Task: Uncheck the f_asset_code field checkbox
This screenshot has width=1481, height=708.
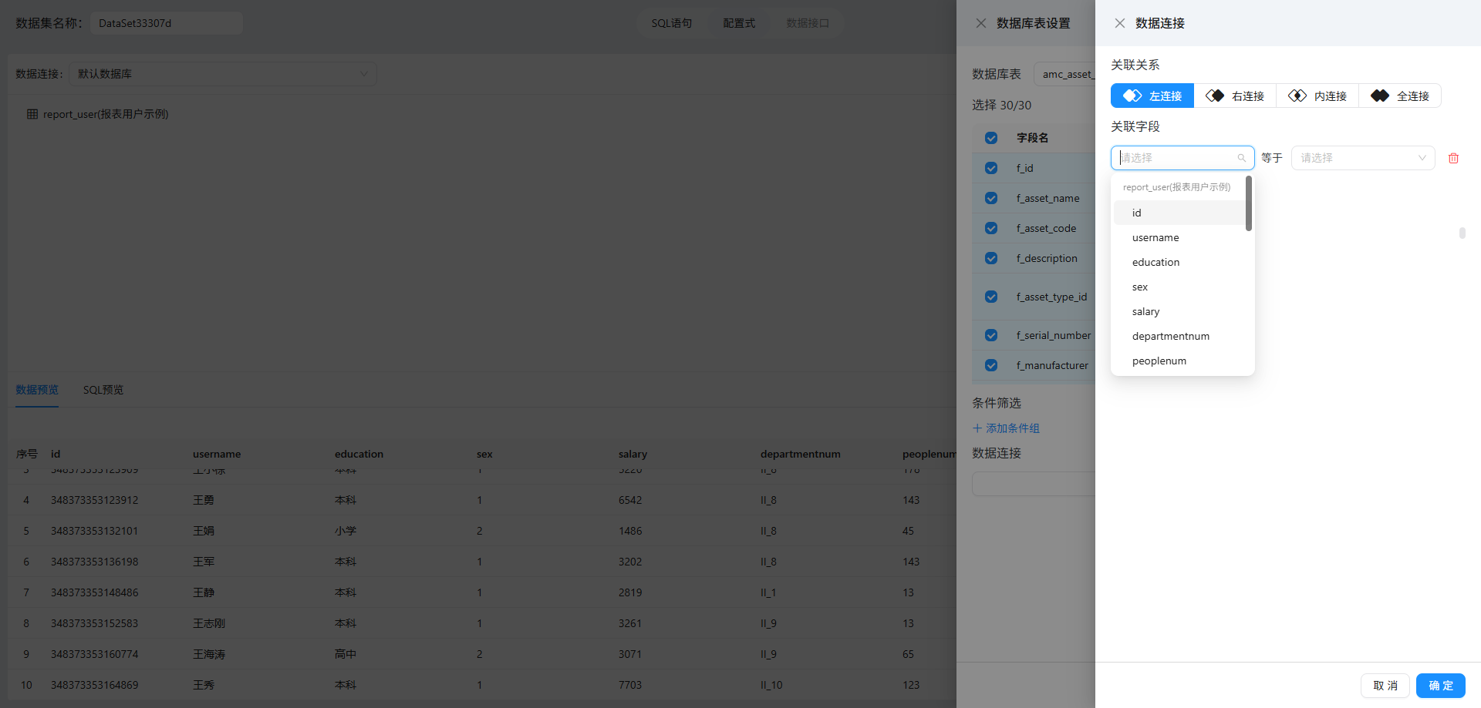Action: coord(991,228)
